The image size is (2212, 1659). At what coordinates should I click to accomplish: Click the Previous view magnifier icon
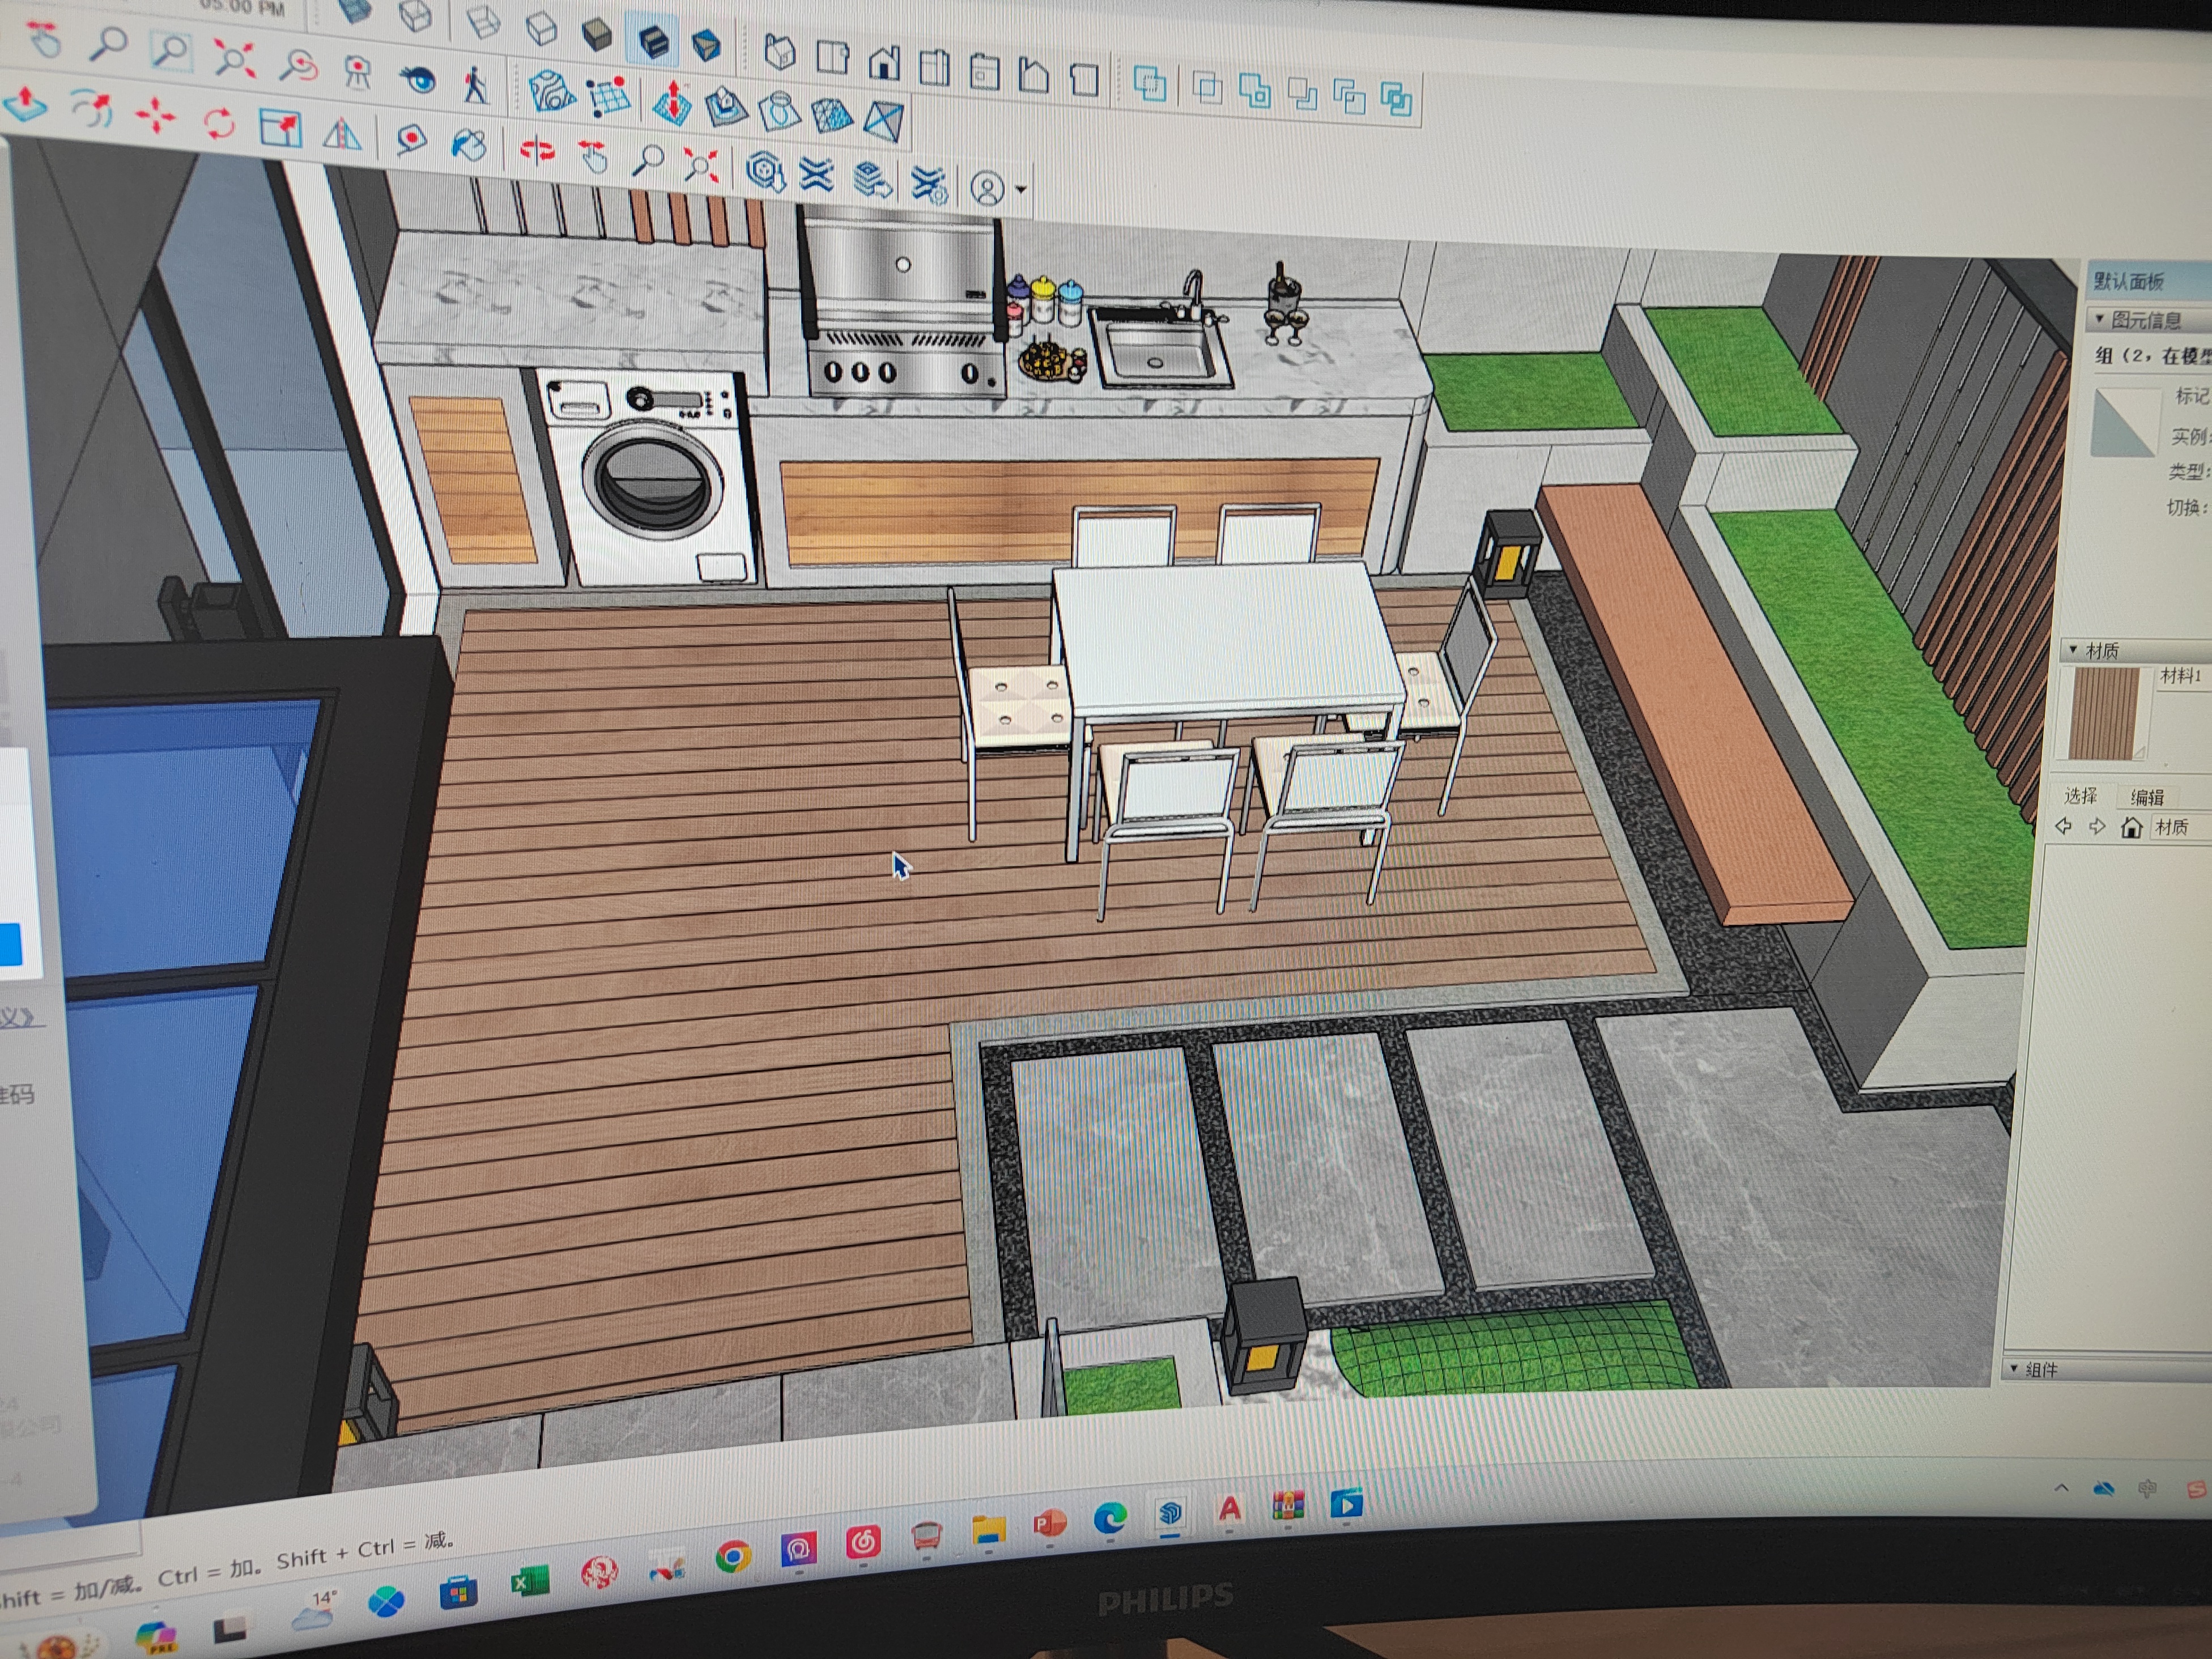298,66
